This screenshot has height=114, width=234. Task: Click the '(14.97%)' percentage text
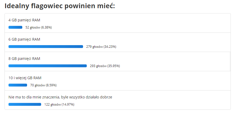point(68,104)
